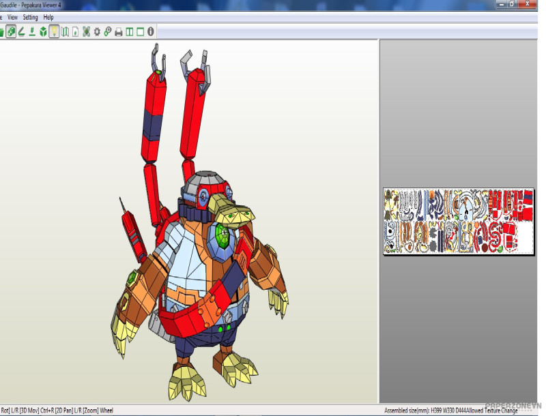Screen dimensions: 546x416
Task: Click the printer icon to print
Action: [119, 31]
